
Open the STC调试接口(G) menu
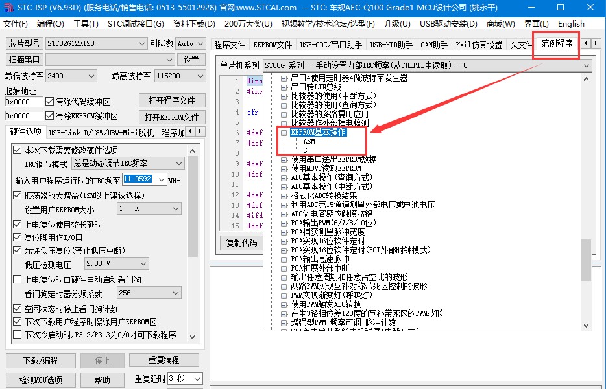(136, 24)
